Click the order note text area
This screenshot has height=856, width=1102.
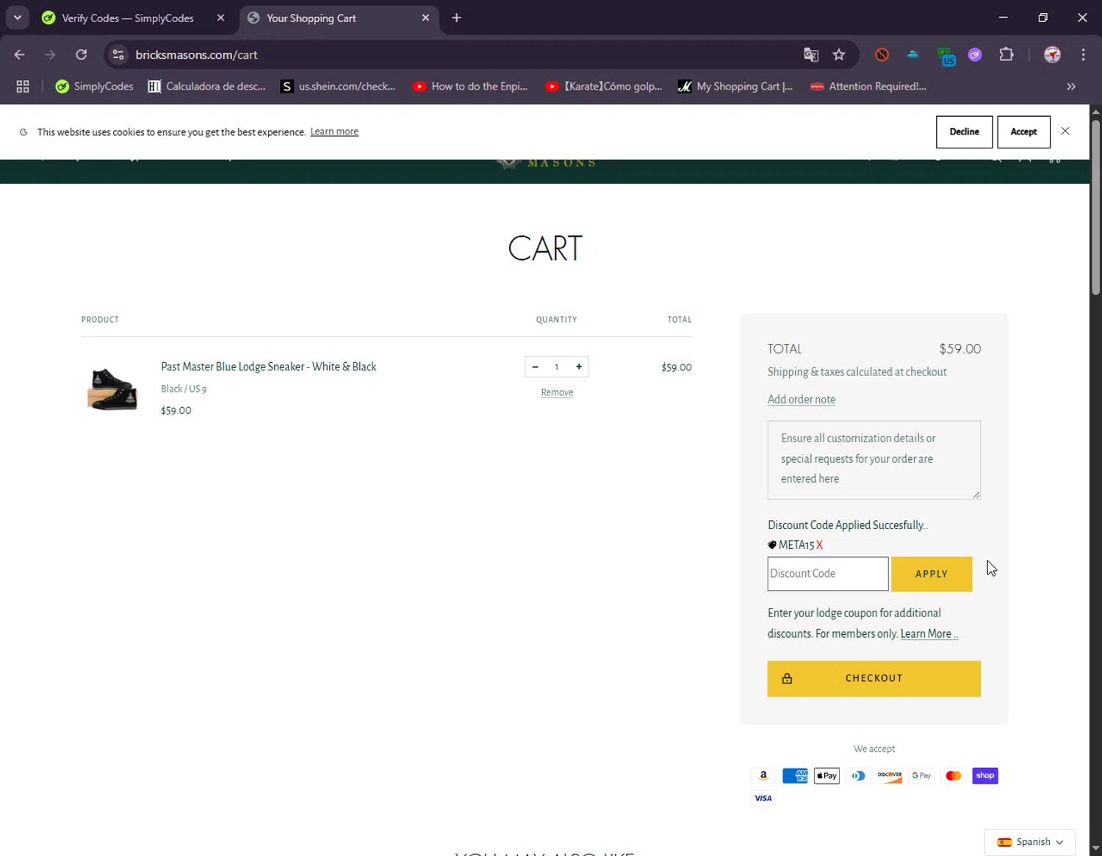point(874,460)
